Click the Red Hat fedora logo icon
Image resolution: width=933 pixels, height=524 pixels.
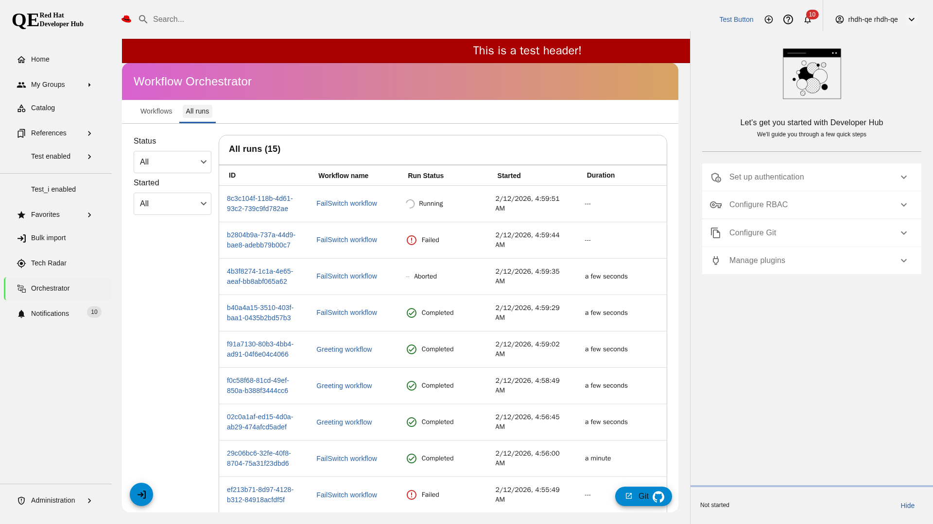126,19
